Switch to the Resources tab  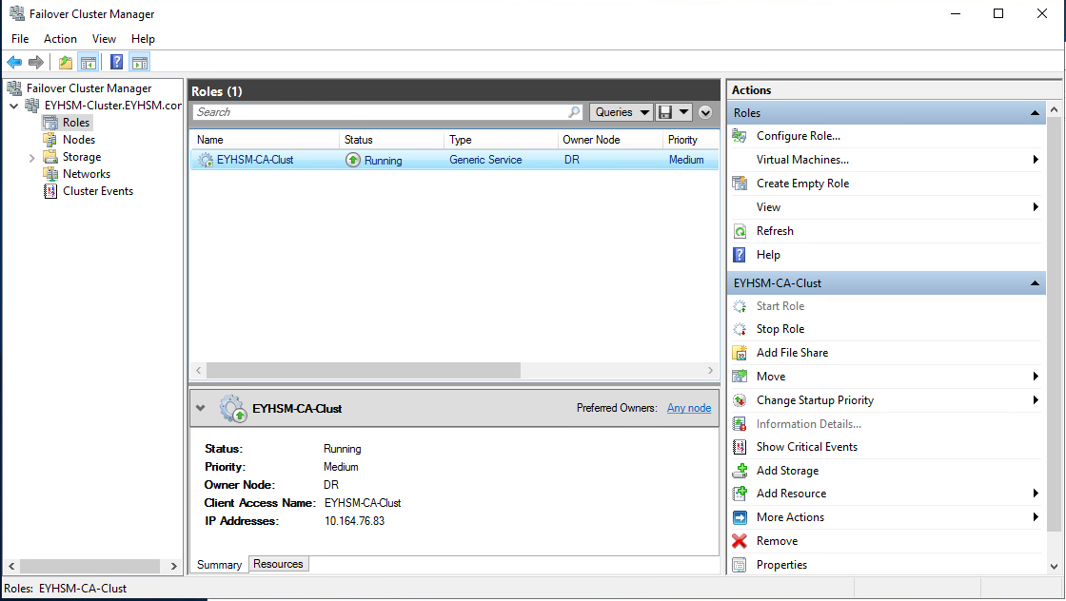pos(278,564)
